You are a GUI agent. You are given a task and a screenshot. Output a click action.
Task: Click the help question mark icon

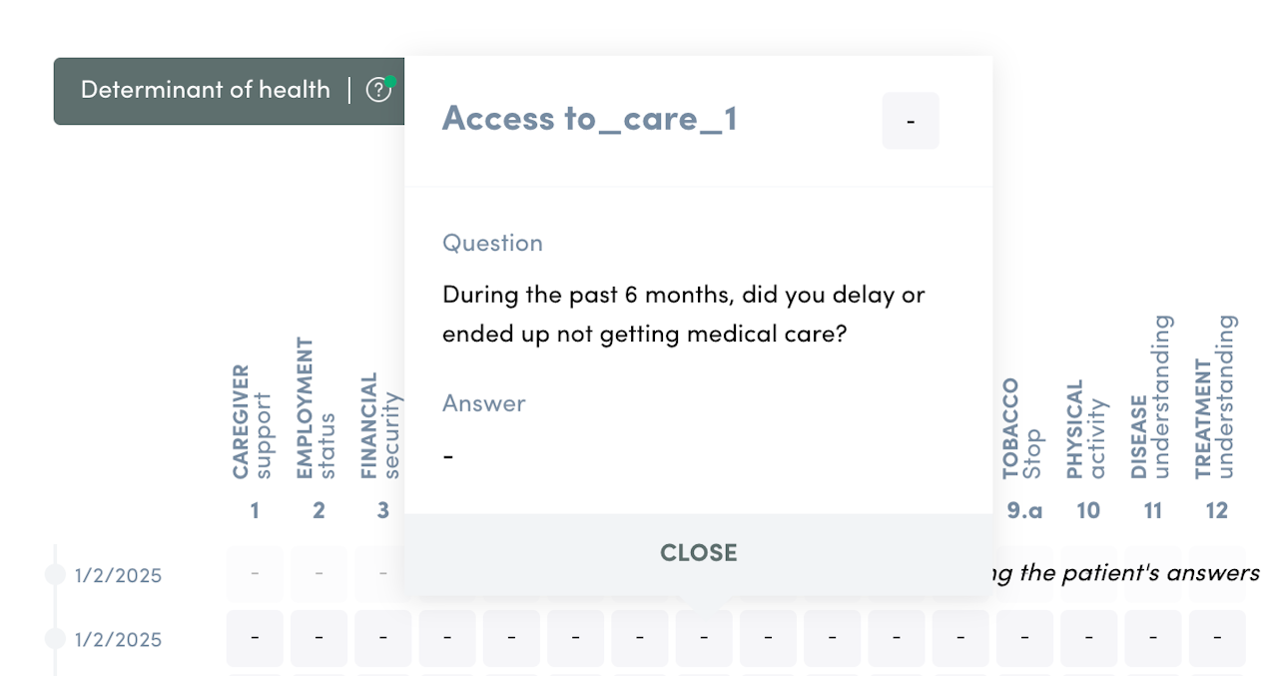pyautogui.click(x=377, y=90)
